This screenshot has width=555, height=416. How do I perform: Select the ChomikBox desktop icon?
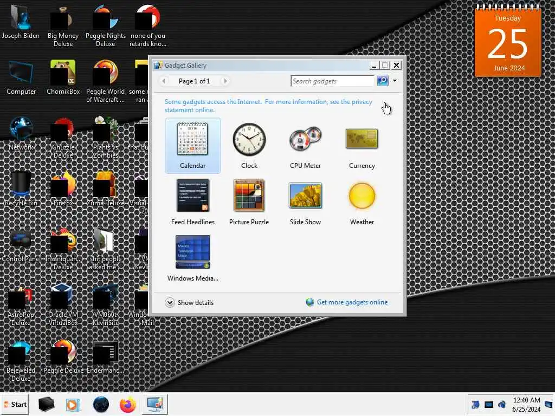point(63,78)
